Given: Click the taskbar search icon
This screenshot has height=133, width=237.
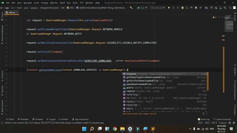Looking at the screenshot, I should point(92,129).
